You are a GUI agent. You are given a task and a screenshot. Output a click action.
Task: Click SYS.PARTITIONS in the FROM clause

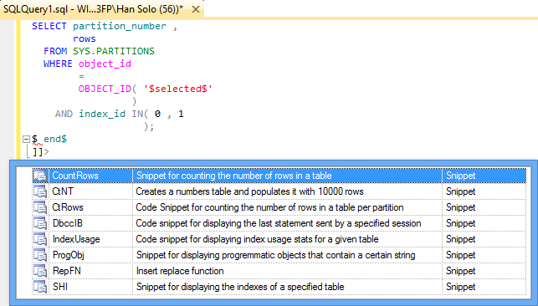coord(114,51)
